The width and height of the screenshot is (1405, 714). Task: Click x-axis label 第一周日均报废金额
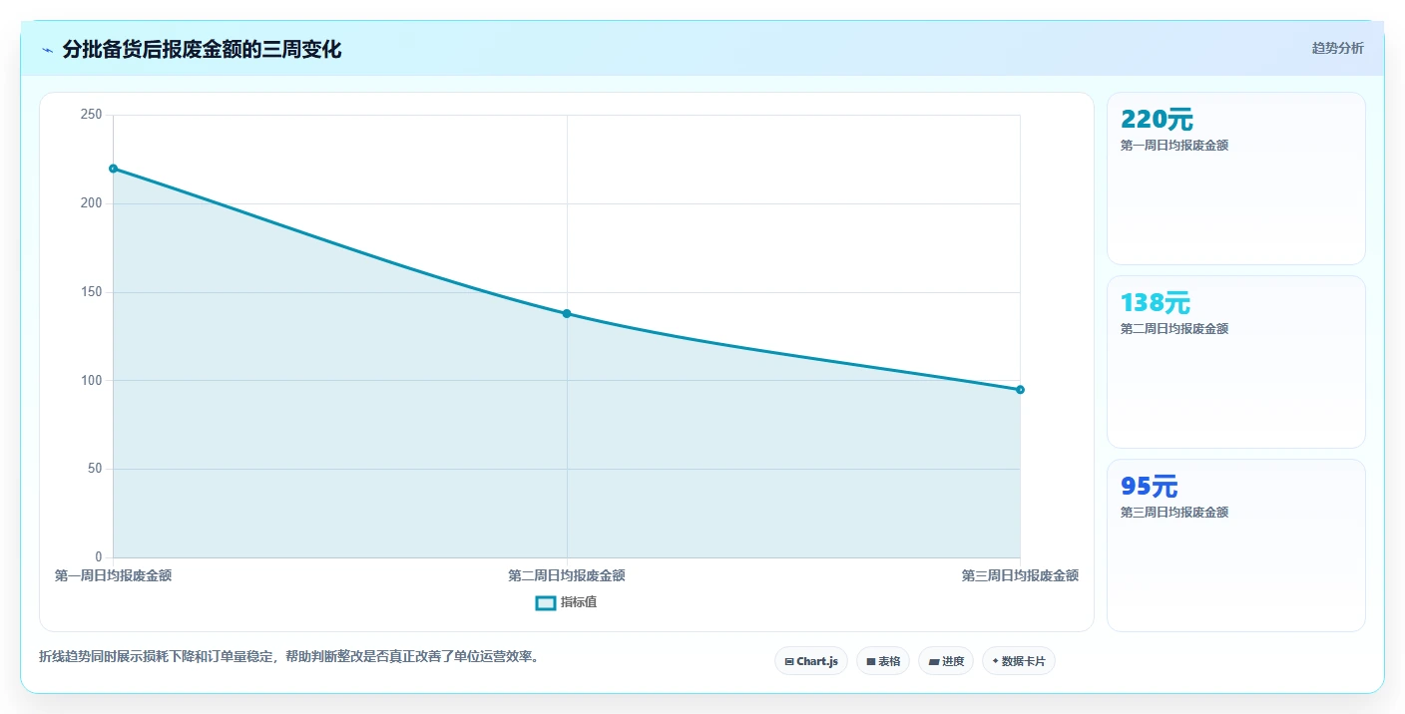point(113,575)
